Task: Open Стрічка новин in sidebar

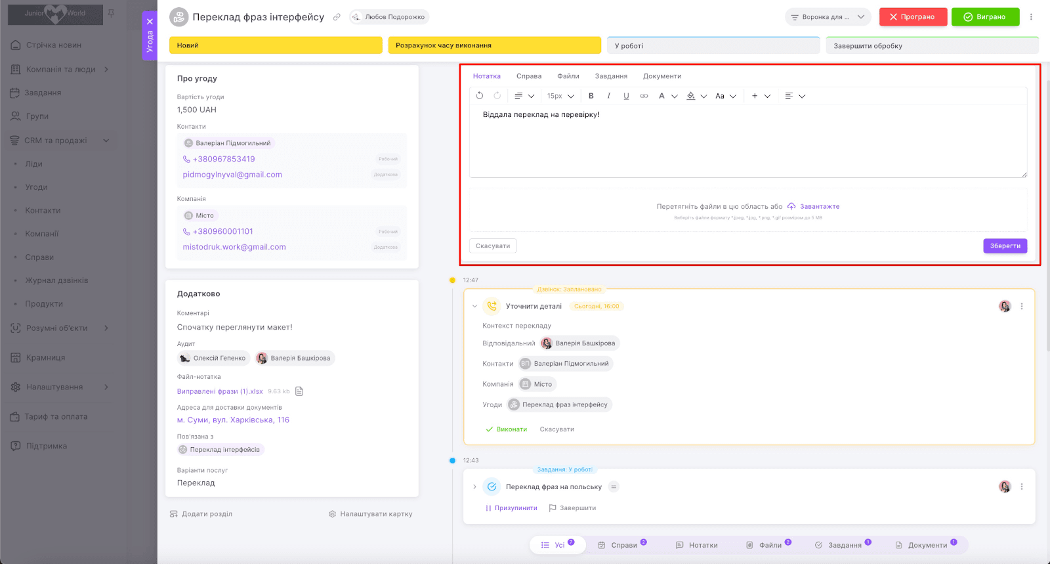Action: coord(46,45)
